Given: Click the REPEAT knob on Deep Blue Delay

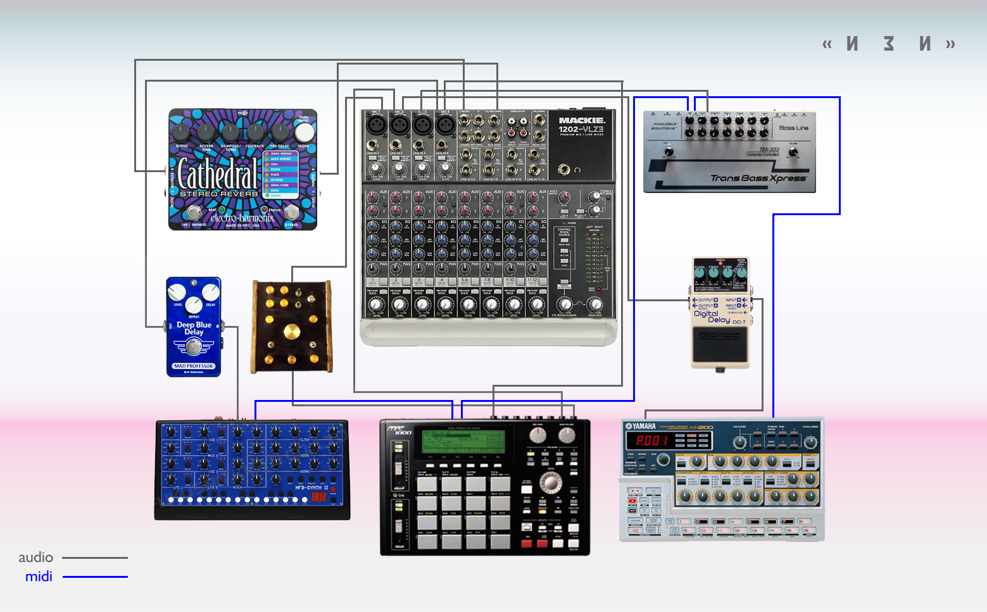Looking at the screenshot, I should (x=194, y=305).
